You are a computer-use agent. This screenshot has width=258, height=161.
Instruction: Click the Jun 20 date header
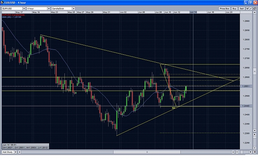tap(229, 12)
